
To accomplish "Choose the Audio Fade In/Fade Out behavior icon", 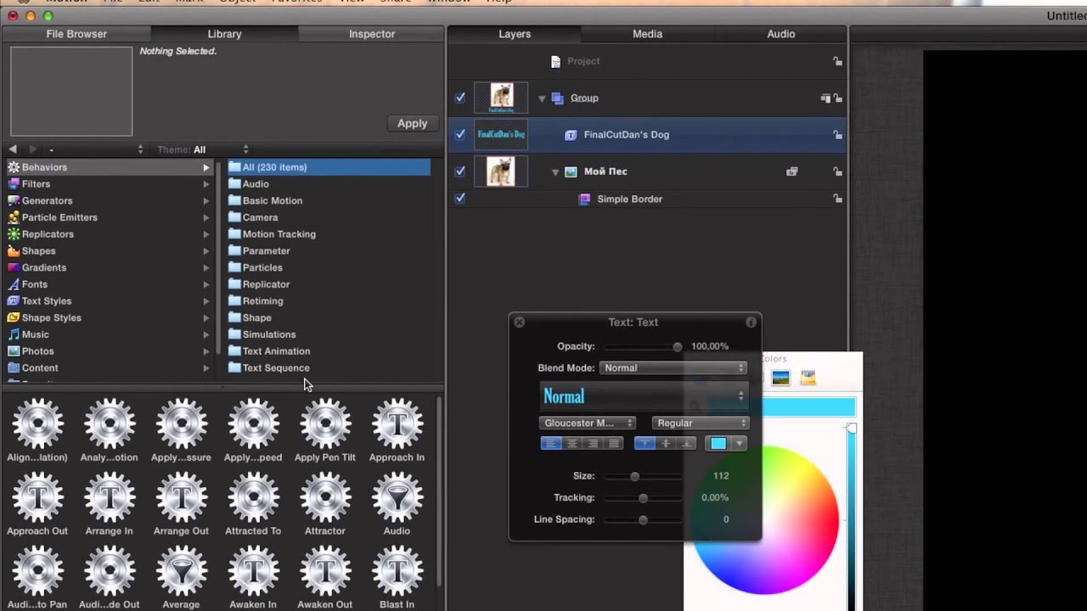I will pos(110,571).
